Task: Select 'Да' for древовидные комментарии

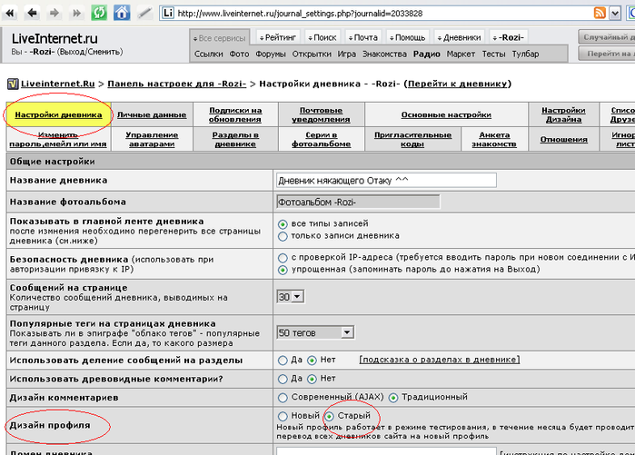Action: (x=283, y=379)
